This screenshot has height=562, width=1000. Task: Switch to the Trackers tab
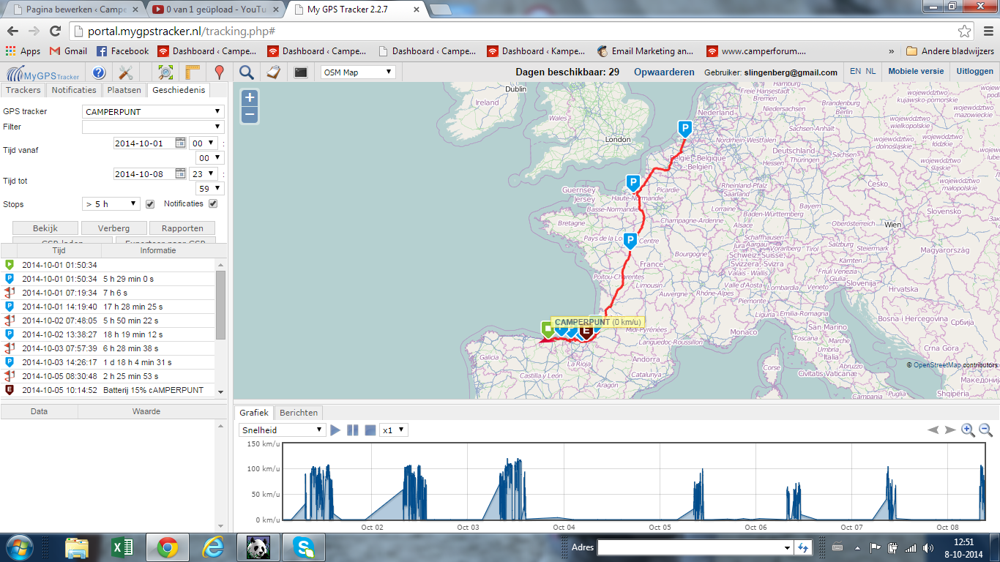click(23, 90)
